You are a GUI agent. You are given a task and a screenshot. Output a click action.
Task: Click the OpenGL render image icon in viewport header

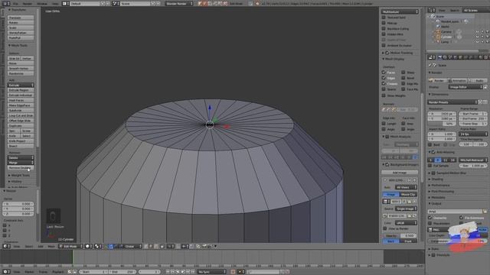pos(204,246)
